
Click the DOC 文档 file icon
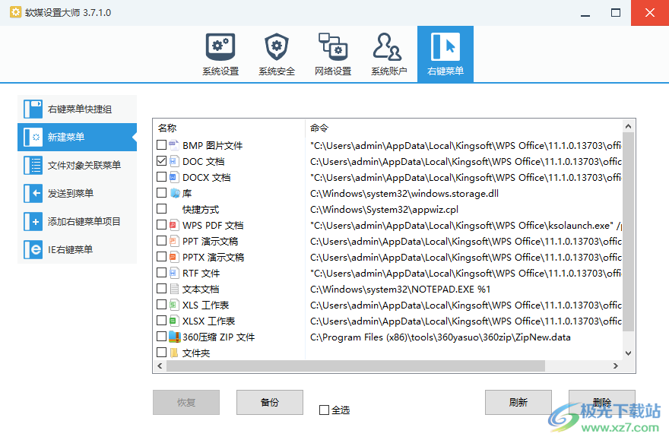tap(174, 161)
